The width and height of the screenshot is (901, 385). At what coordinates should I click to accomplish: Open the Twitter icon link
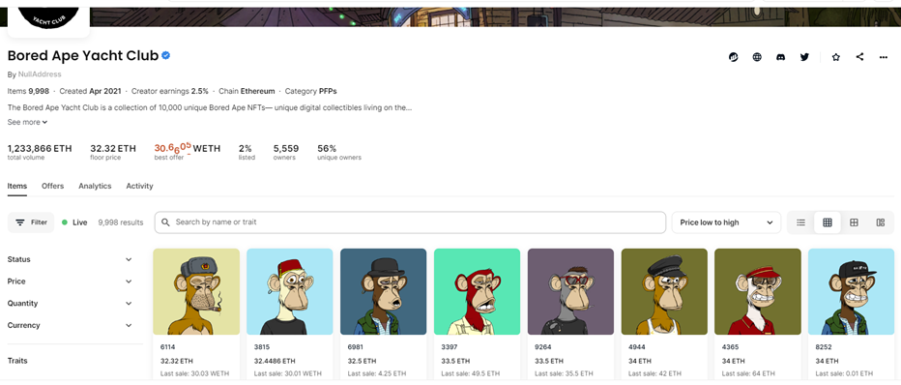pos(804,57)
